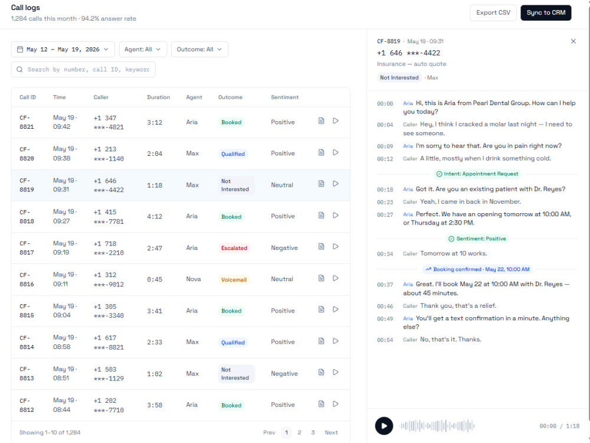Play recording of call CF-8813

point(336,373)
